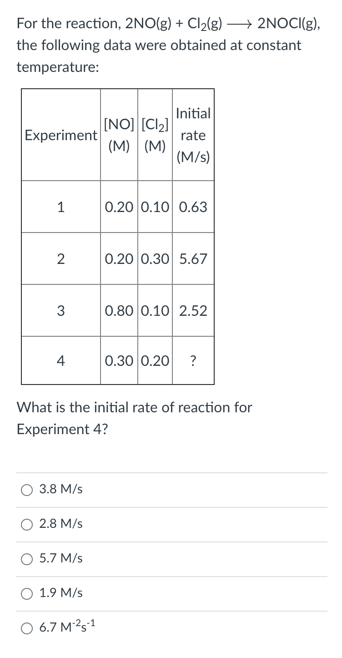This screenshot has height=658, width=342.
Task: Select the 6.7 M⁻²s⁻¹ answer option
Action: click(x=26, y=628)
